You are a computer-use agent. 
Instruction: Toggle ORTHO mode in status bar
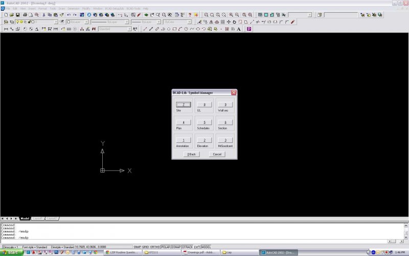(155, 247)
